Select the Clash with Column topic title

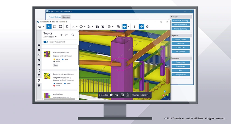click(x=61, y=52)
